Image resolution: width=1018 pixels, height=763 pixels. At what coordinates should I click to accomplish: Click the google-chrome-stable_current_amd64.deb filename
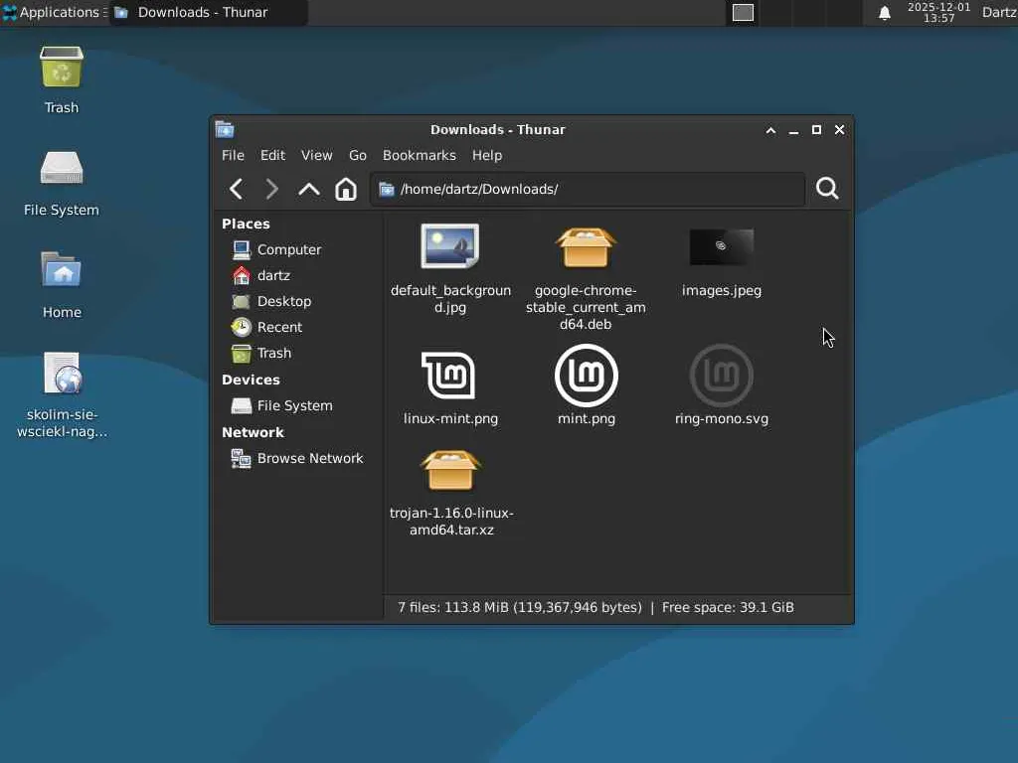586,307
